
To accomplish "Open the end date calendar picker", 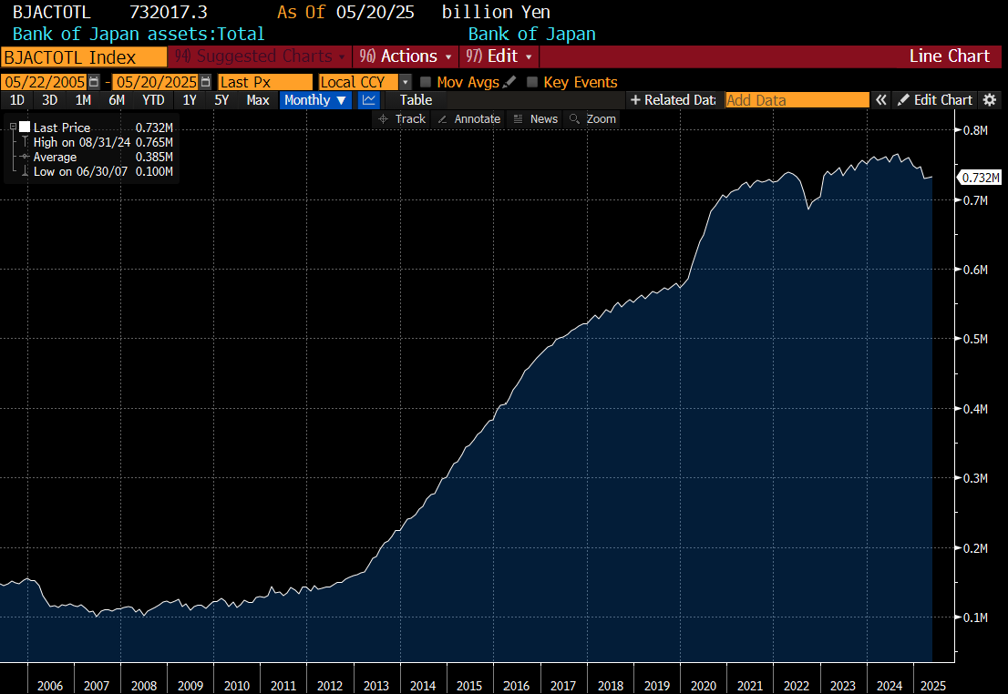I will click(206, 82).
